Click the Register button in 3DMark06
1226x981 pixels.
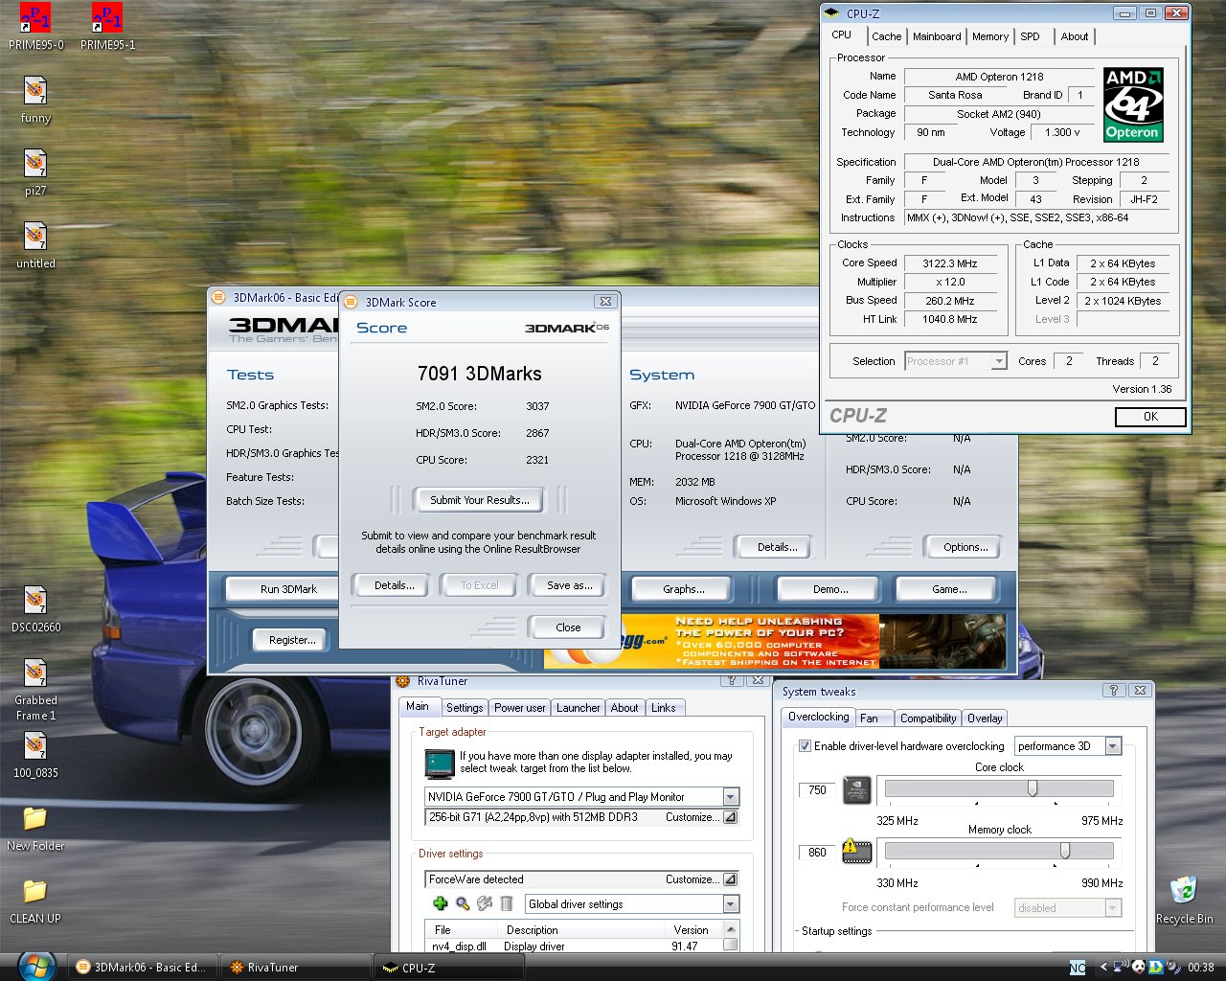(292, 640)
